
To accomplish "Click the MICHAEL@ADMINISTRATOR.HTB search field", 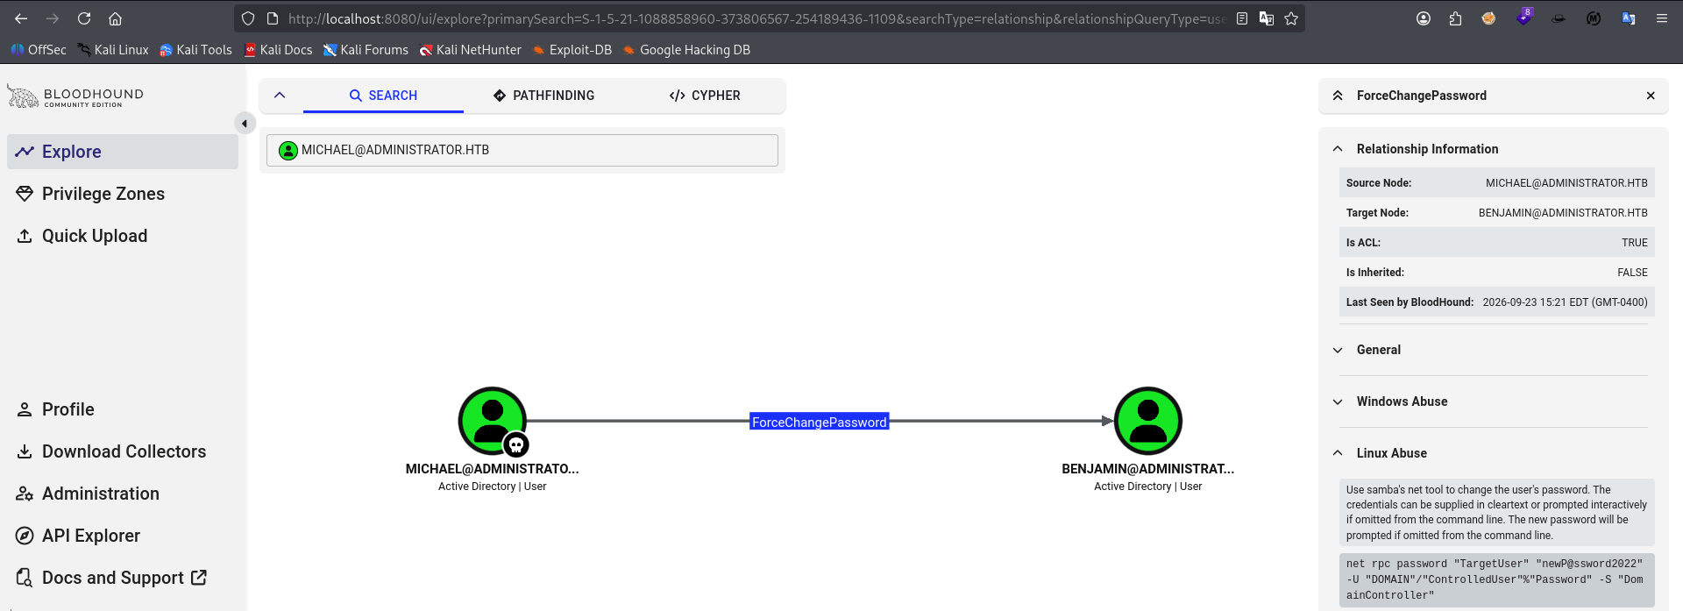I will 522,150.
